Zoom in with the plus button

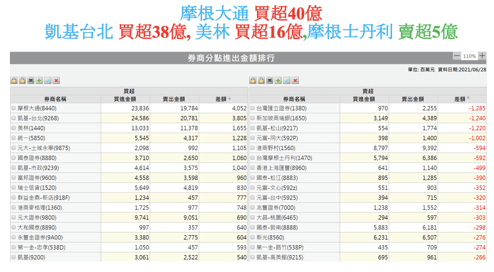pyautogui.click(x=482, y=56)
